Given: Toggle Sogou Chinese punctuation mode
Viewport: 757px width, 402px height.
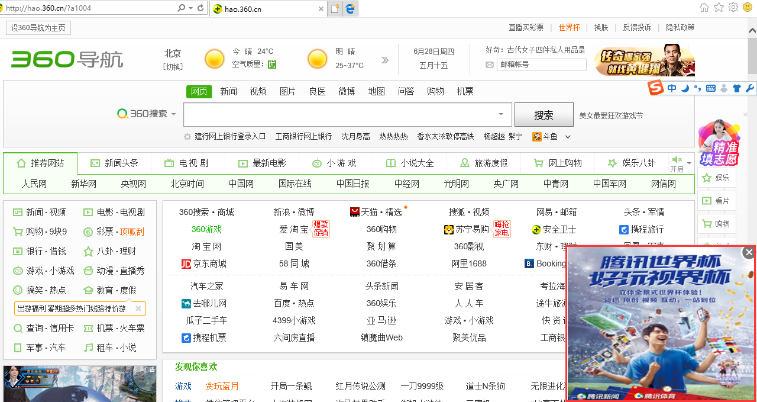Looking at the screenshot, I should pos(698,88).
